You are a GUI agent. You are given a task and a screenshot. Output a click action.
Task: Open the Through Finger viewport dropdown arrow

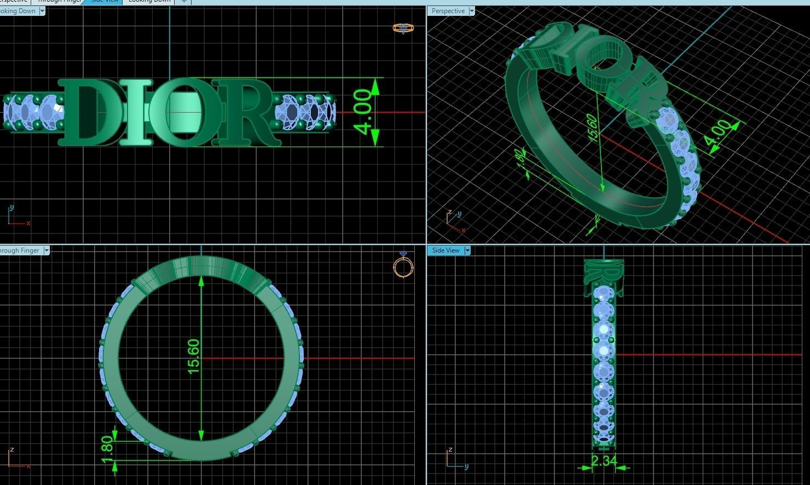point(47,250)
